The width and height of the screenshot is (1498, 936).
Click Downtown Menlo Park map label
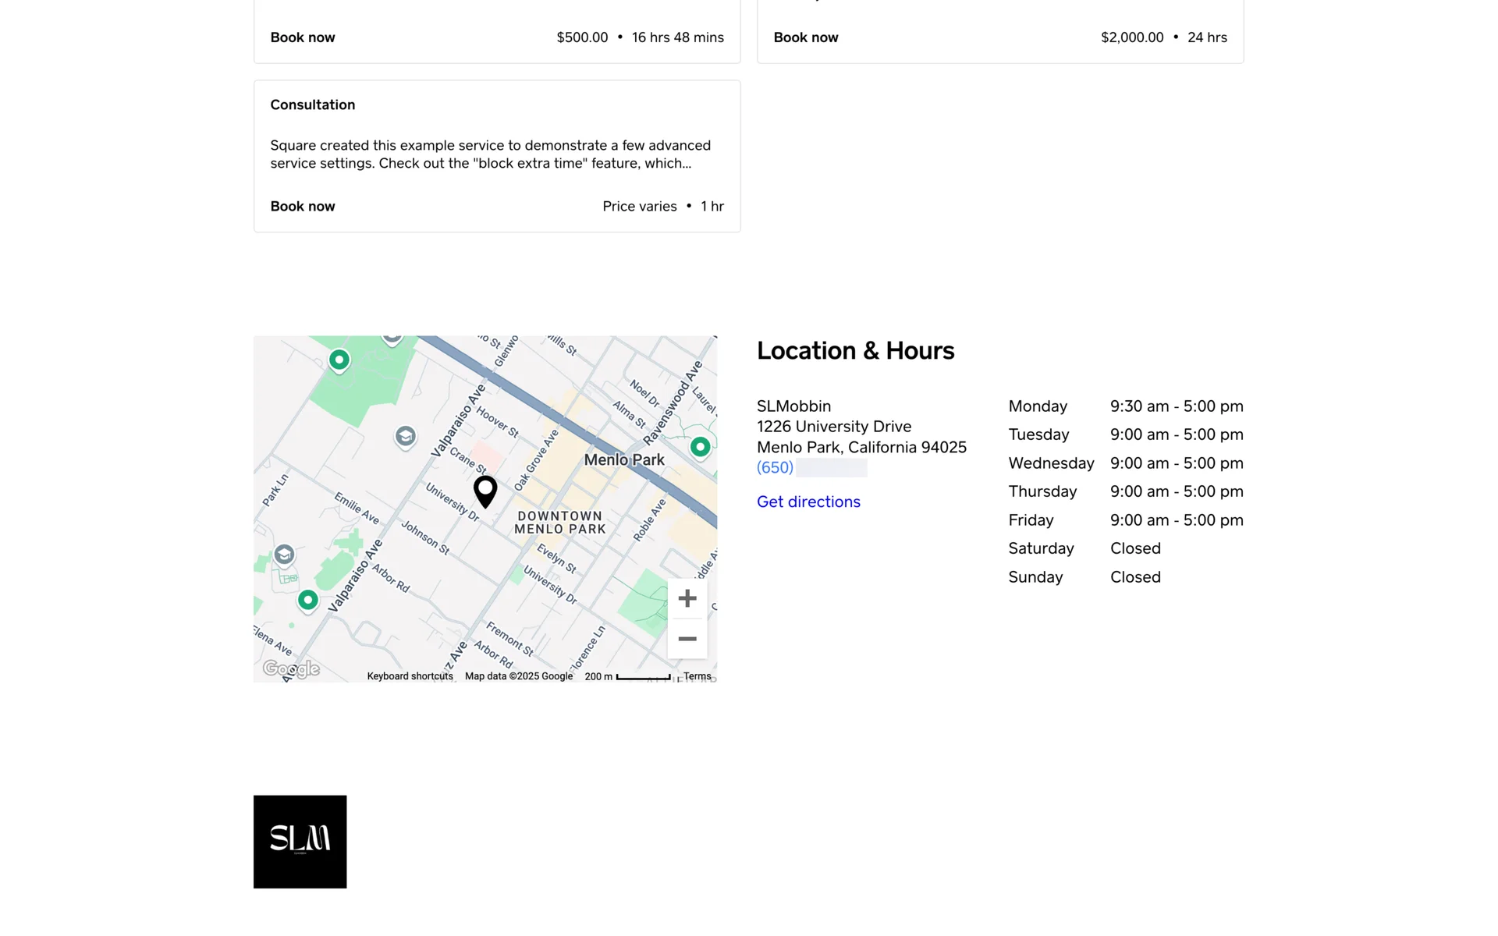click(x=559, y=522)
